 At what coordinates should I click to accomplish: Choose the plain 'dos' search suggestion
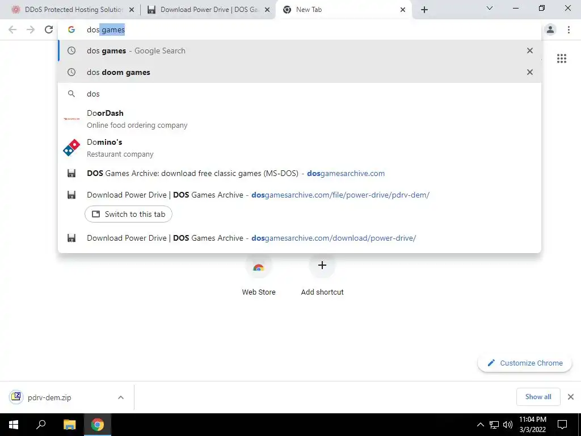(300, 94)
